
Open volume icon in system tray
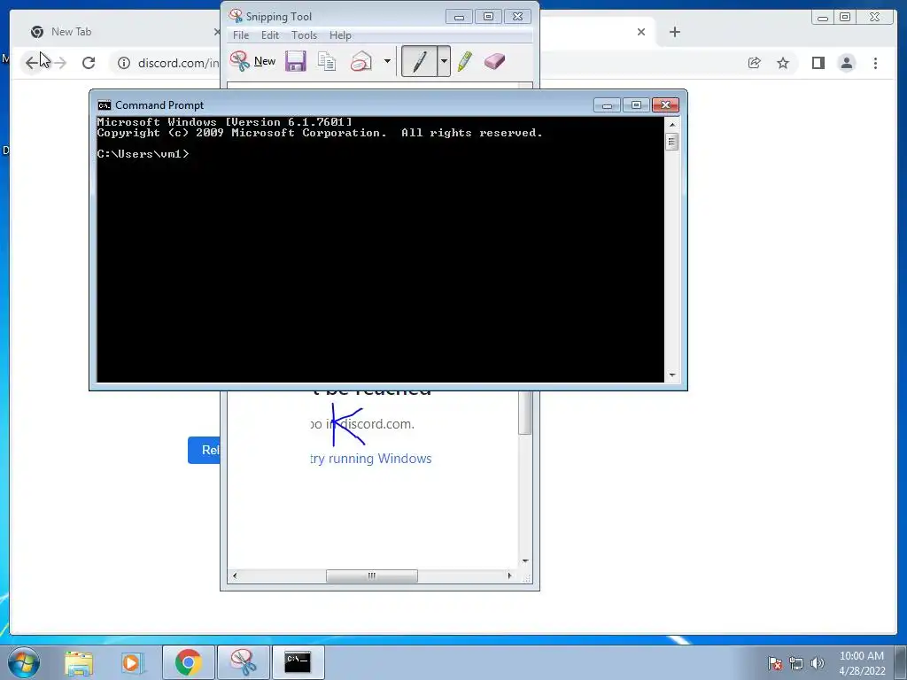tap(817, 663)
